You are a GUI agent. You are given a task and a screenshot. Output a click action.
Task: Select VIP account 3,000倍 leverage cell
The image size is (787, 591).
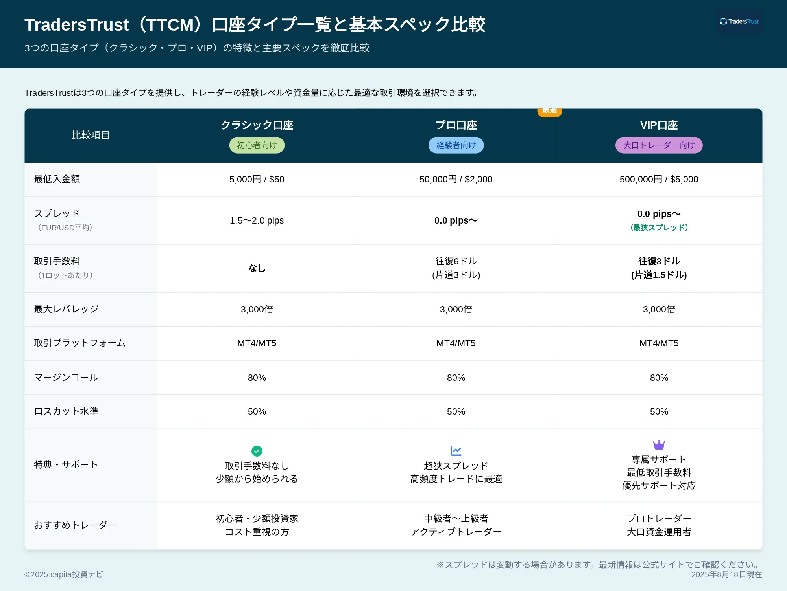click(x=659, y=309)
